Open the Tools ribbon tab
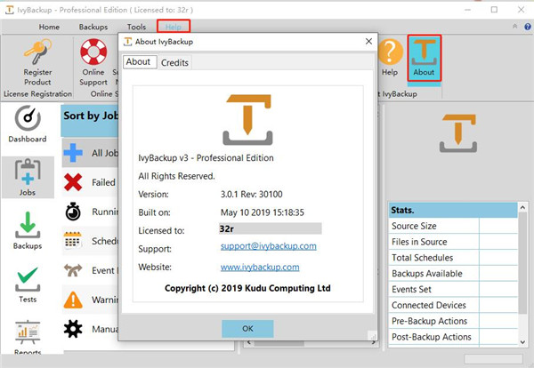534x368 pixels. 136,27
